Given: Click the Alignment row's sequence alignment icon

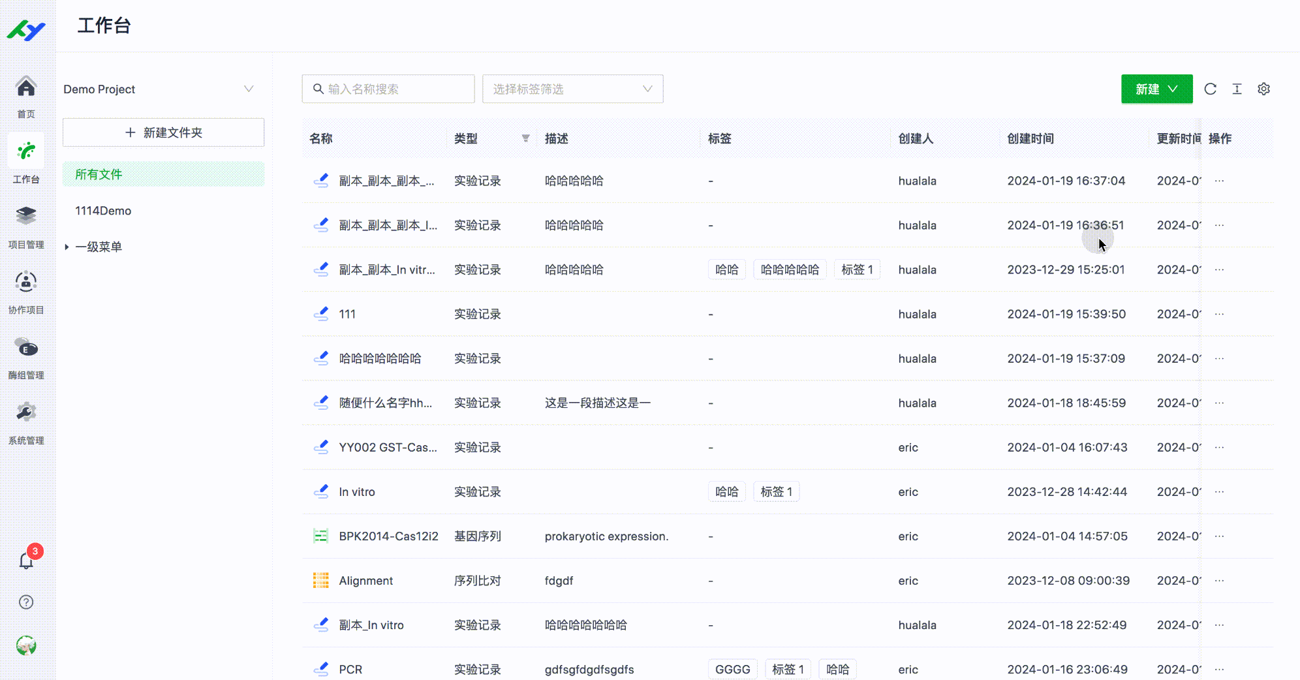Looking at the screenshot, I should pyautogui.click(x=320, y=580).
